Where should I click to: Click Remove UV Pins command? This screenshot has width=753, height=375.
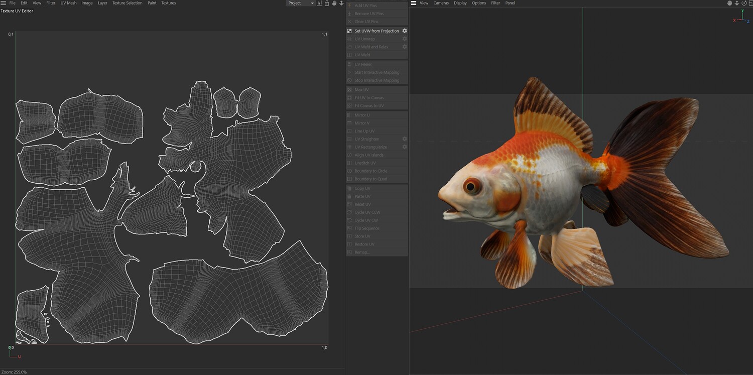pos(377,14)
